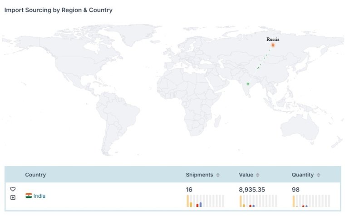Screen dimensions: 345x216
Task: Click the Russia map label
Action: coord(273,40)
